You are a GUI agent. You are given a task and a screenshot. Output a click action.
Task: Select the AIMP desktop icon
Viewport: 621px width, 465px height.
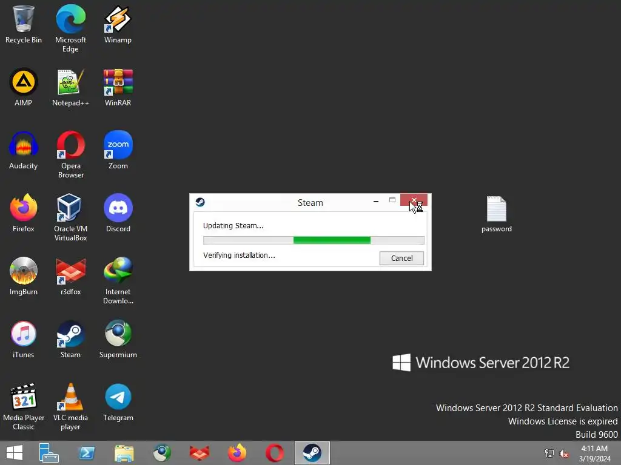click(24, 87)
